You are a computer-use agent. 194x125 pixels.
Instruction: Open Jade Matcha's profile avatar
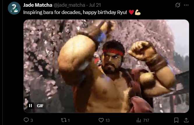point(14,8)
